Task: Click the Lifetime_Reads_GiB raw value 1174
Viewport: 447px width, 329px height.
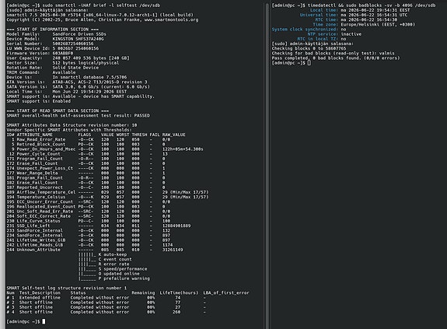Action: pos(167,245)
